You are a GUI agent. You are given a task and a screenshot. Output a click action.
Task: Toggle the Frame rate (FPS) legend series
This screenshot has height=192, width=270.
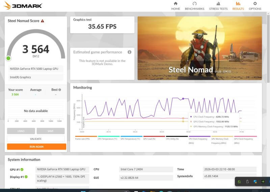pos(83,138)
